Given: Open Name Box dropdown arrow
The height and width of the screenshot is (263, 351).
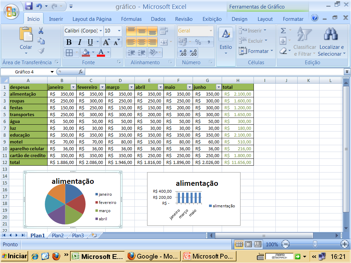Looking at the screenshot, I should [52, 72].
